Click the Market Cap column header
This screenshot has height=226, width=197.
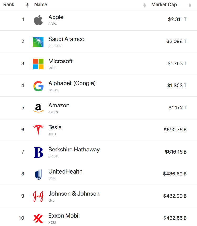(x=164, y=5)
